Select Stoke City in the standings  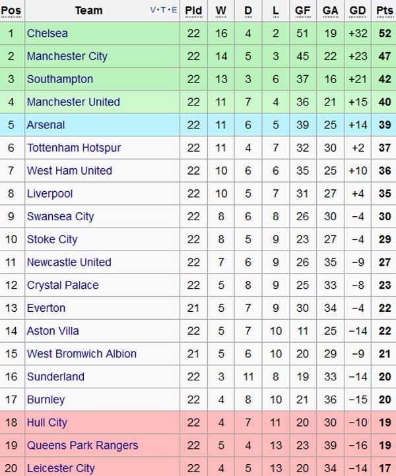(x=52, y=239)
